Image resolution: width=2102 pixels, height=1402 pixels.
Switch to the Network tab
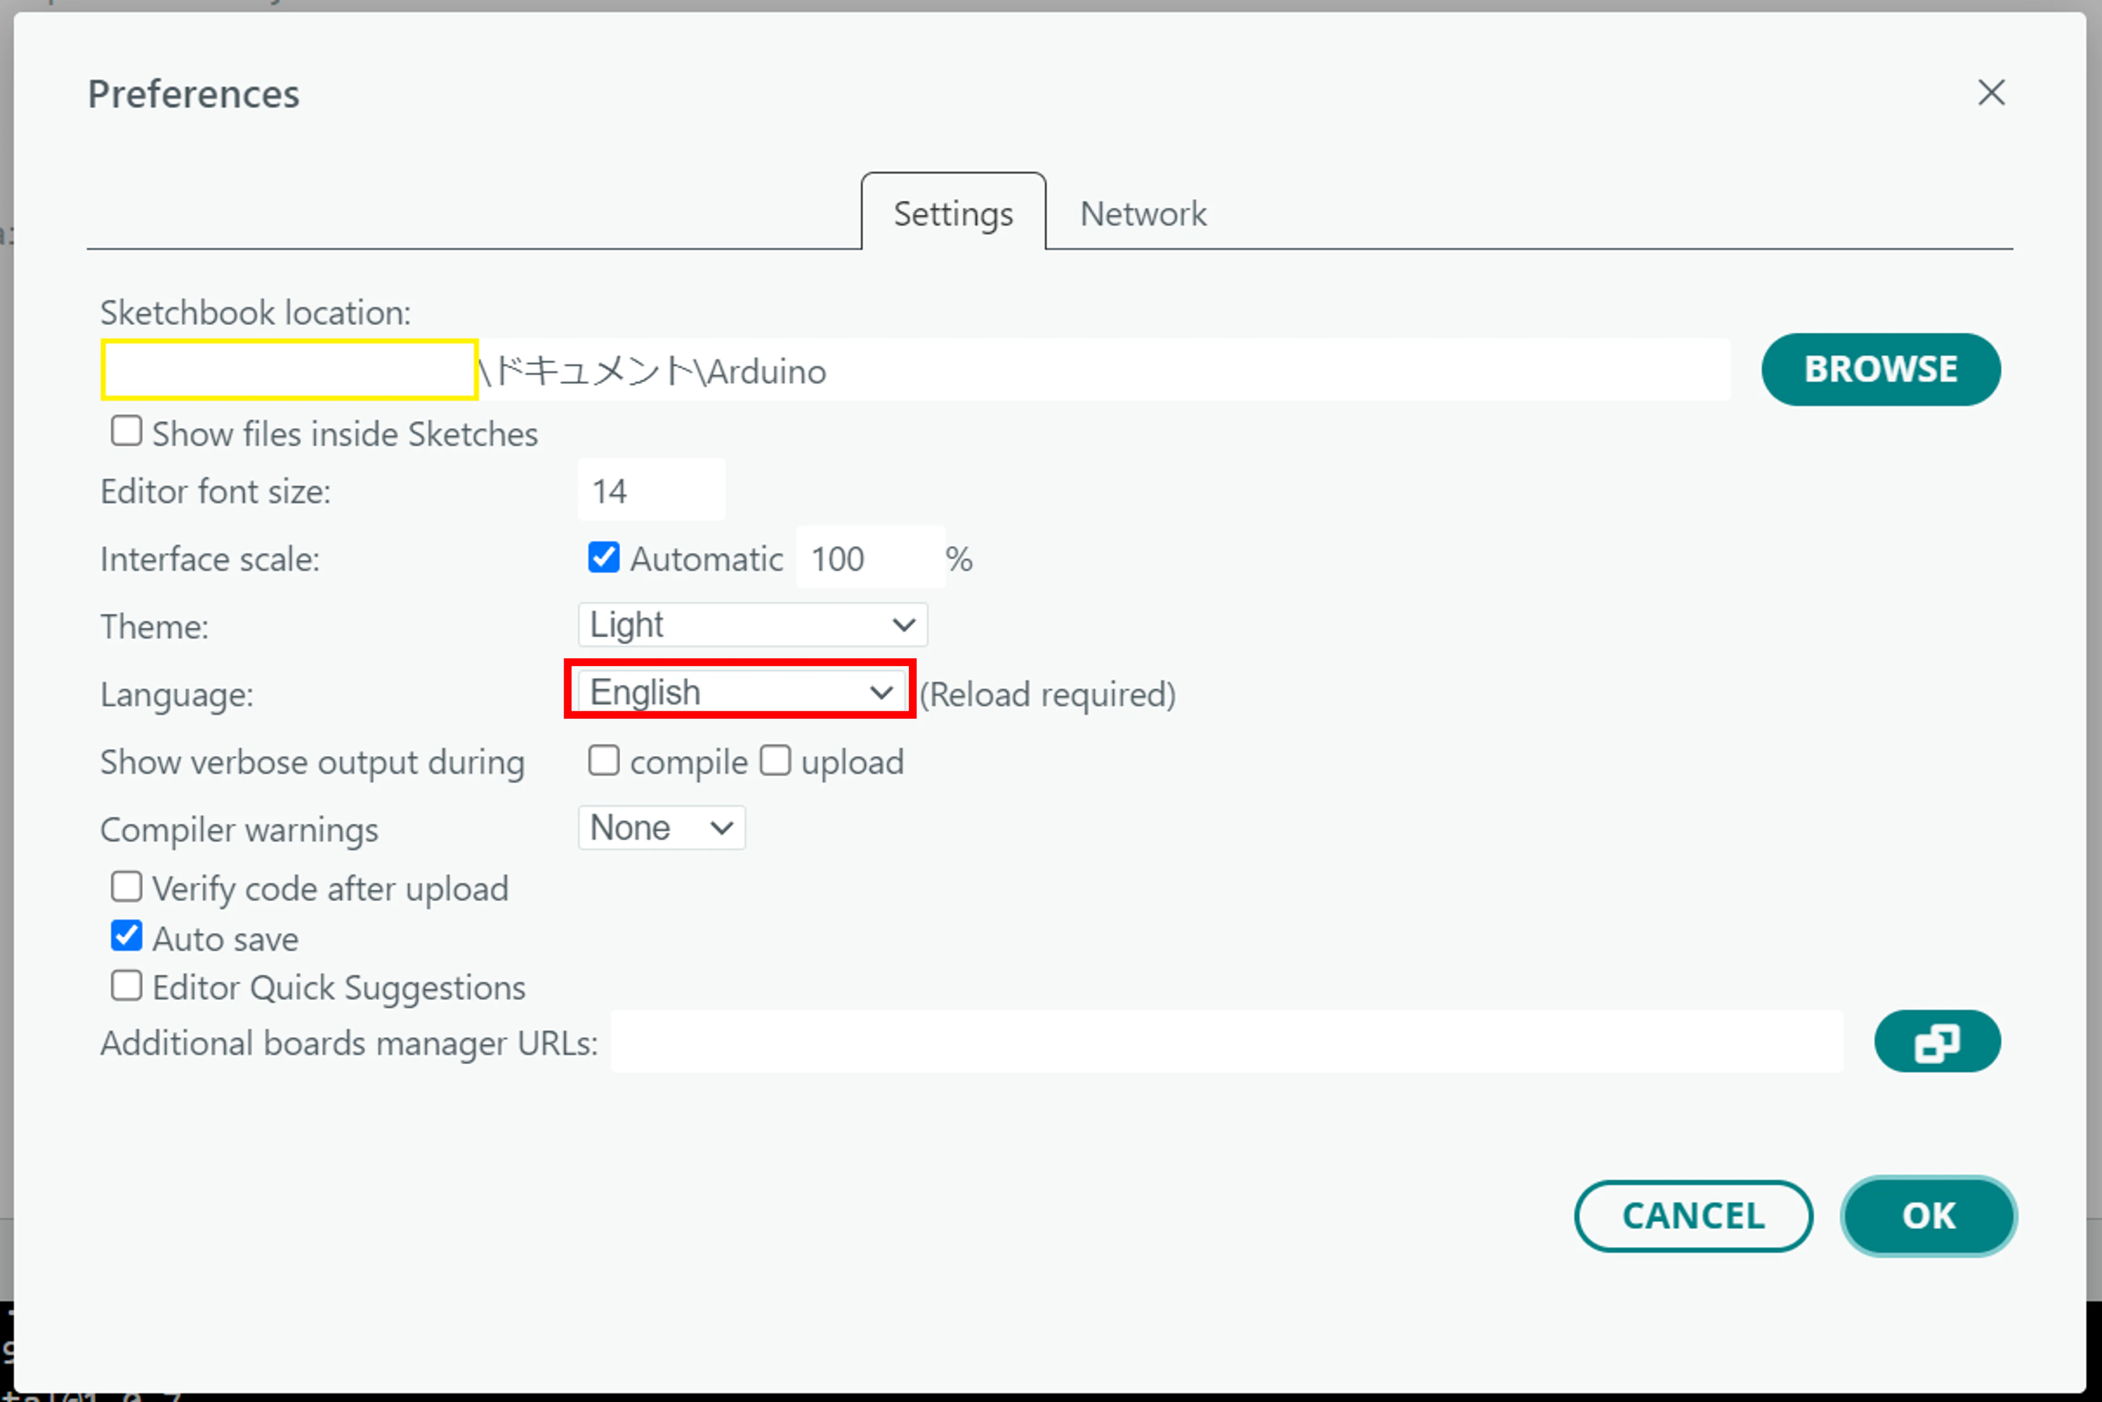(1143, 214)
